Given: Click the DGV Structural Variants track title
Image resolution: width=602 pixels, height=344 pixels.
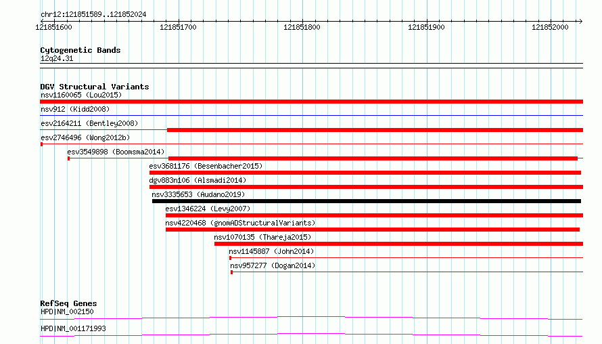Looking at the screenshot, I should (95, 87).
